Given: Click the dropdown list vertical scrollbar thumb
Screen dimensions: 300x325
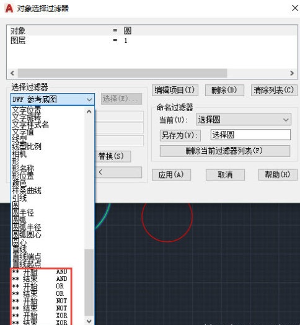Looking at the screenshot, I should pos(89,282).
